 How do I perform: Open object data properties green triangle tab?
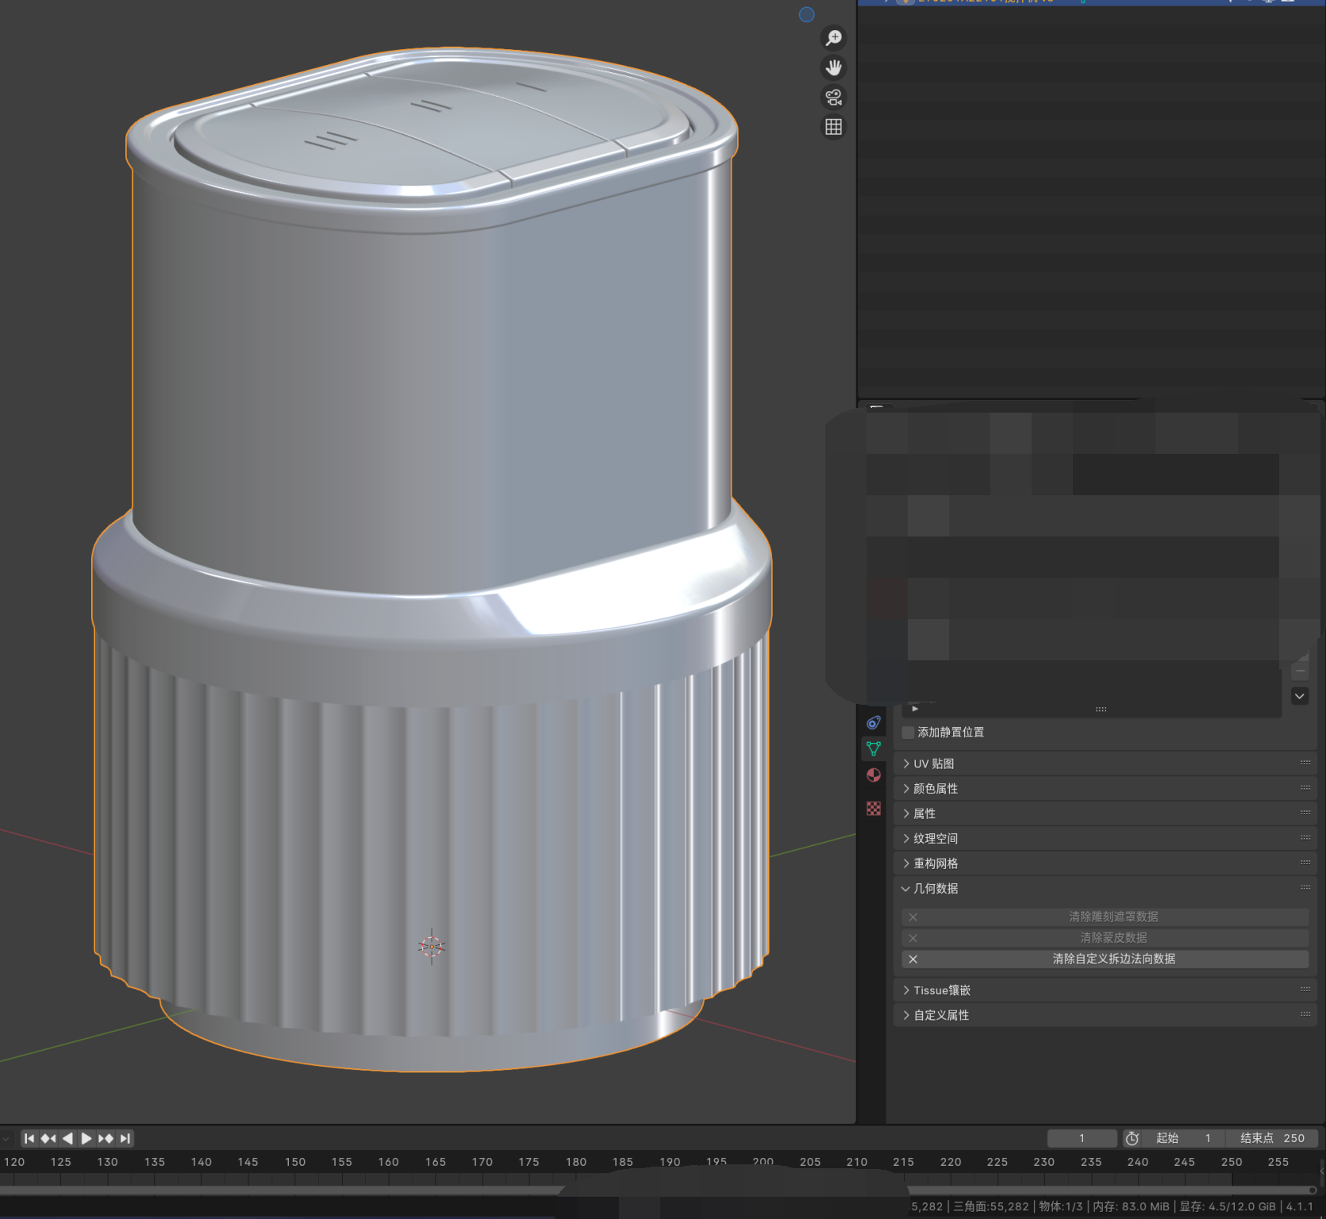point(874,748)
